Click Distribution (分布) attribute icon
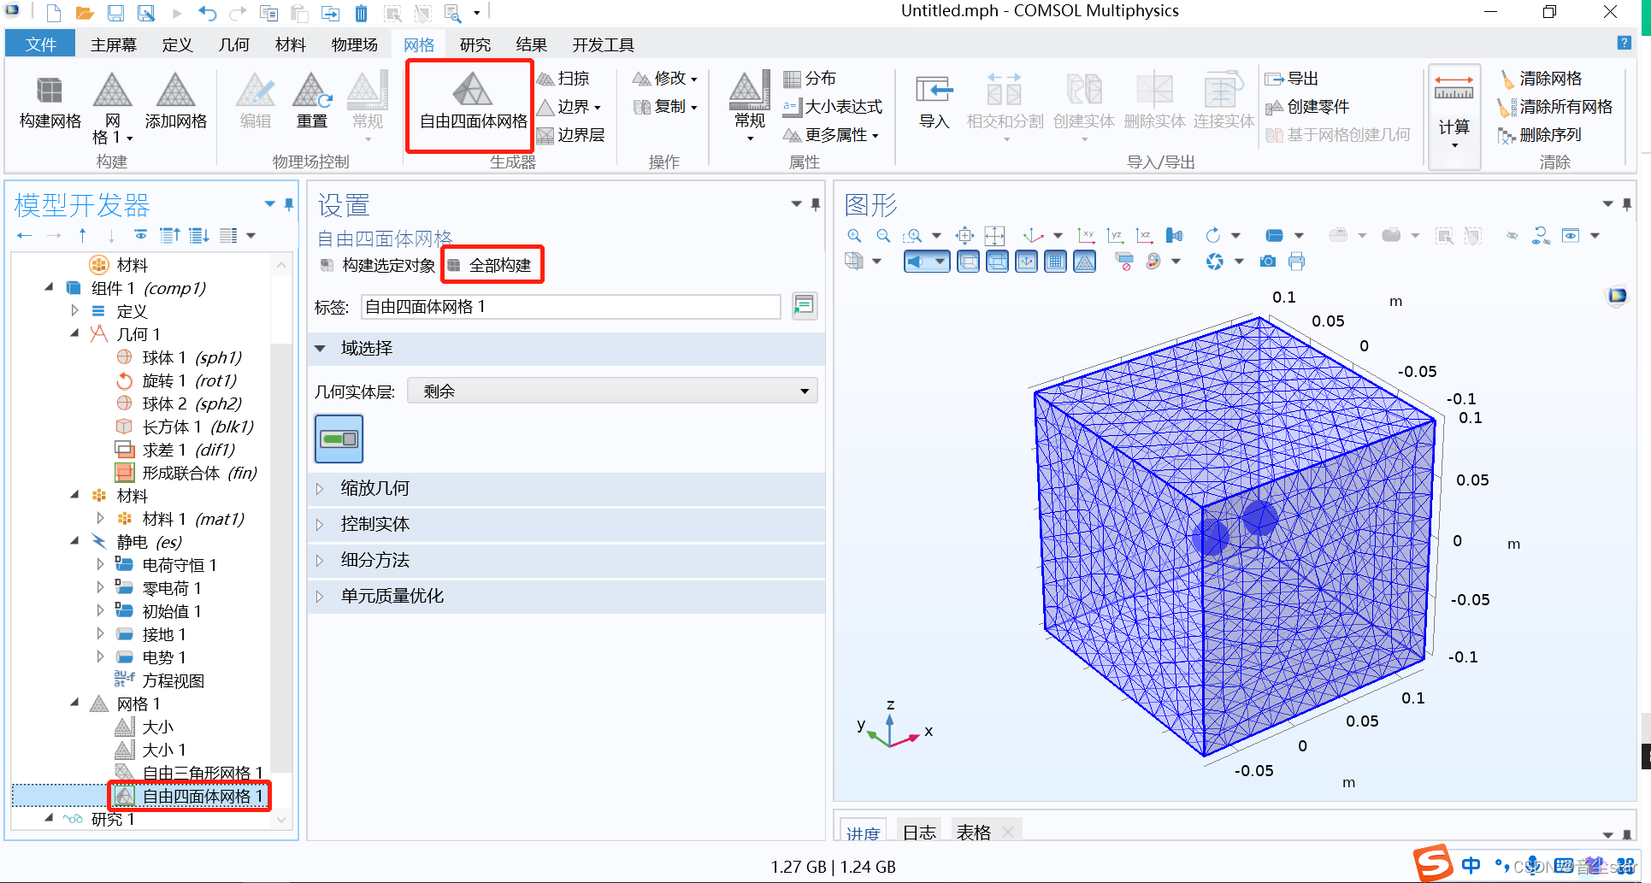Image resolution: width=1651 pixels, height=883 pixels. click(x=811, y=79)
